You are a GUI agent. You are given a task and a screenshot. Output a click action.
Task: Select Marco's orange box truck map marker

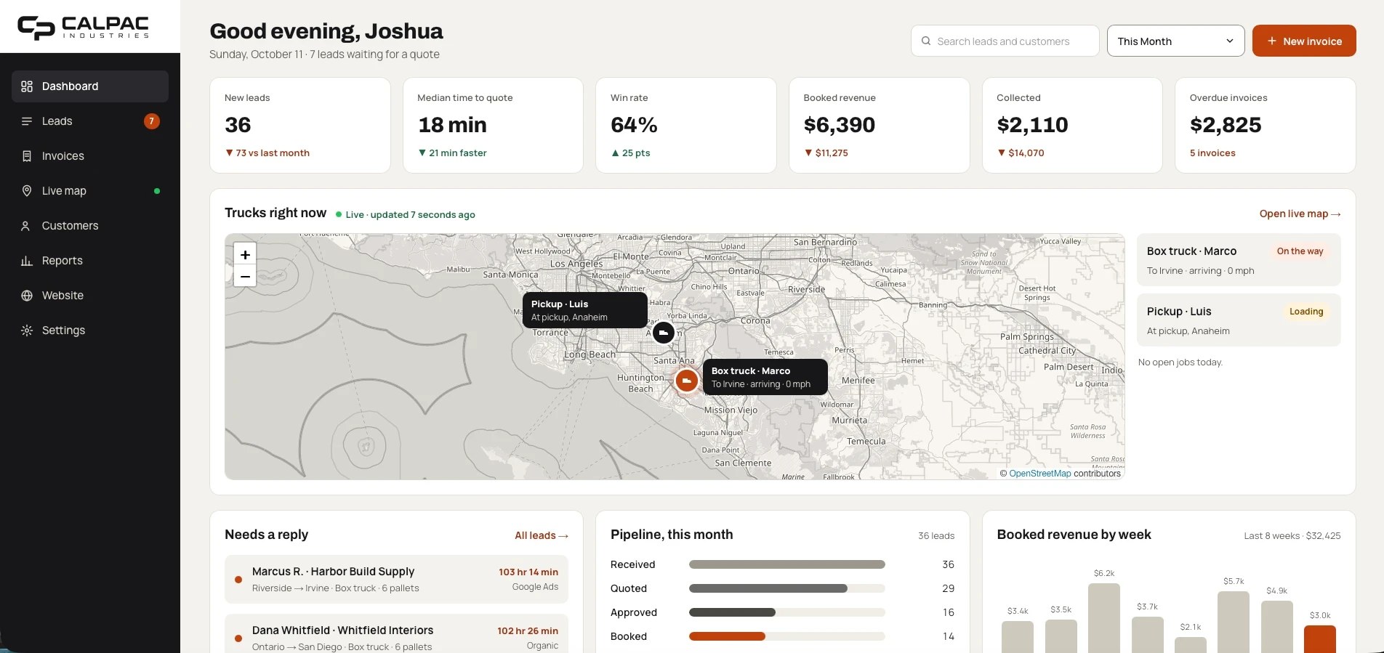686,380
